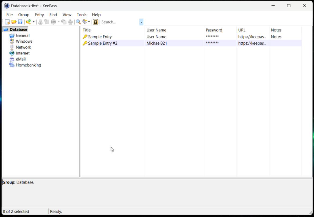
Task: Click the 'Ready.' status bar text
Action: click(56, 212)
